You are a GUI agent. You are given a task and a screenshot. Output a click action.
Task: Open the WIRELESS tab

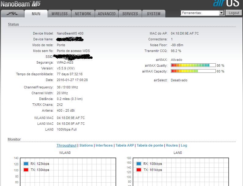click(x=60, y=14)
